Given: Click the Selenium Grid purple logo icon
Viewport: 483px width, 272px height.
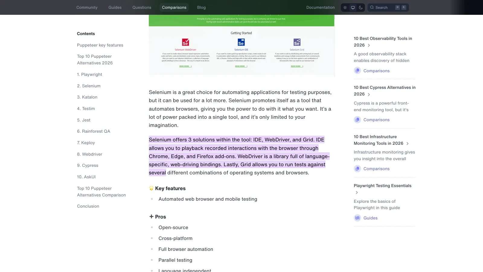Looking at the screenshot, I should 297,42.
